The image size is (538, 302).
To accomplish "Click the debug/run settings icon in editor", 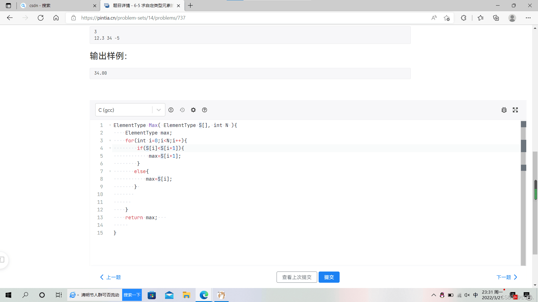I will [x=504, y=110].
